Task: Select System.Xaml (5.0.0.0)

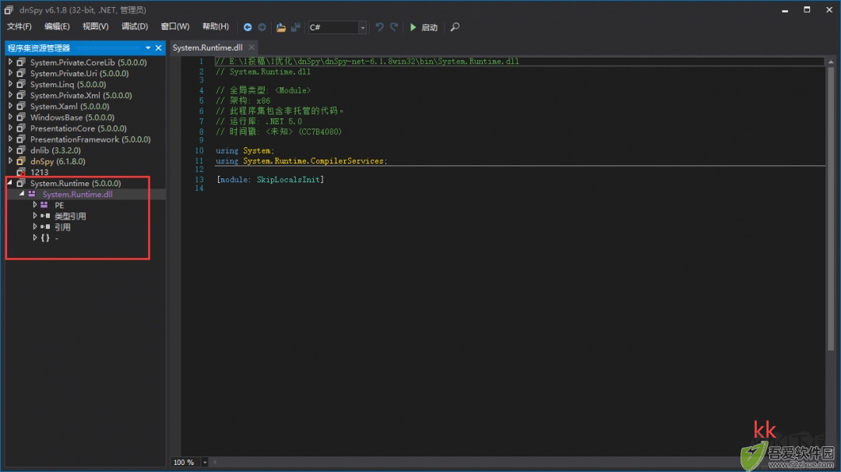Action: [70, 106]
